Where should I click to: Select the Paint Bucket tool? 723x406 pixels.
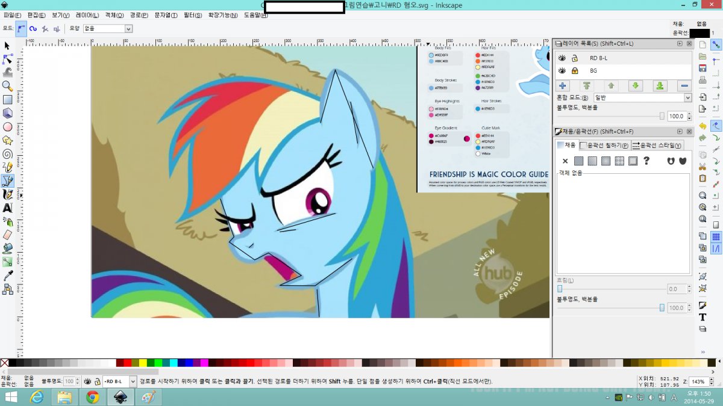[x=7, y=248]
